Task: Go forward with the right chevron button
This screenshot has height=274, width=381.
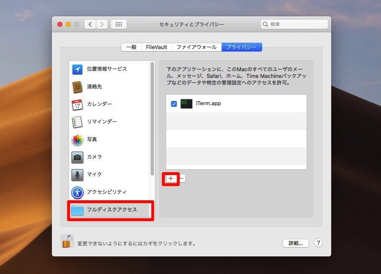Action: coord(102,24)
